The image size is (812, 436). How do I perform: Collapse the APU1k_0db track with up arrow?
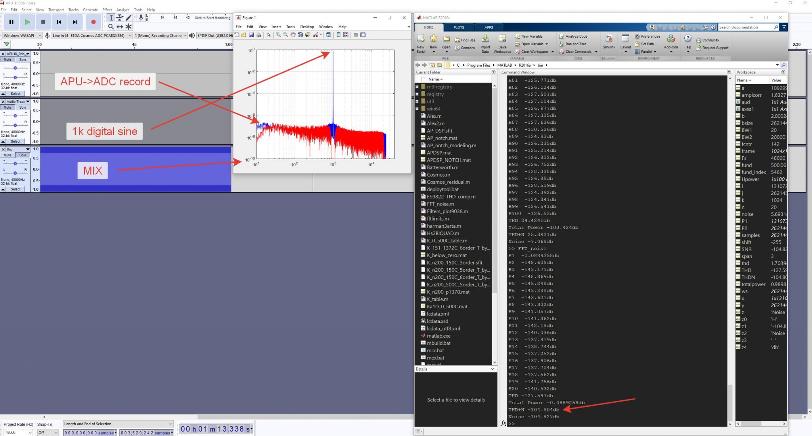click(x=3, y=94)
